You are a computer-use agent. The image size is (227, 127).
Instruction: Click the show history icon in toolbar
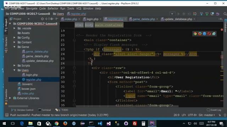pos(212,14)
